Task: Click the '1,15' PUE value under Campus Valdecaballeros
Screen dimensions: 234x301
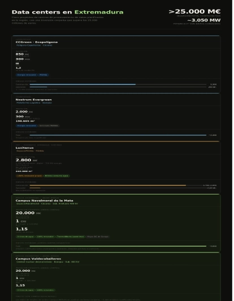Action: point(20,285)
